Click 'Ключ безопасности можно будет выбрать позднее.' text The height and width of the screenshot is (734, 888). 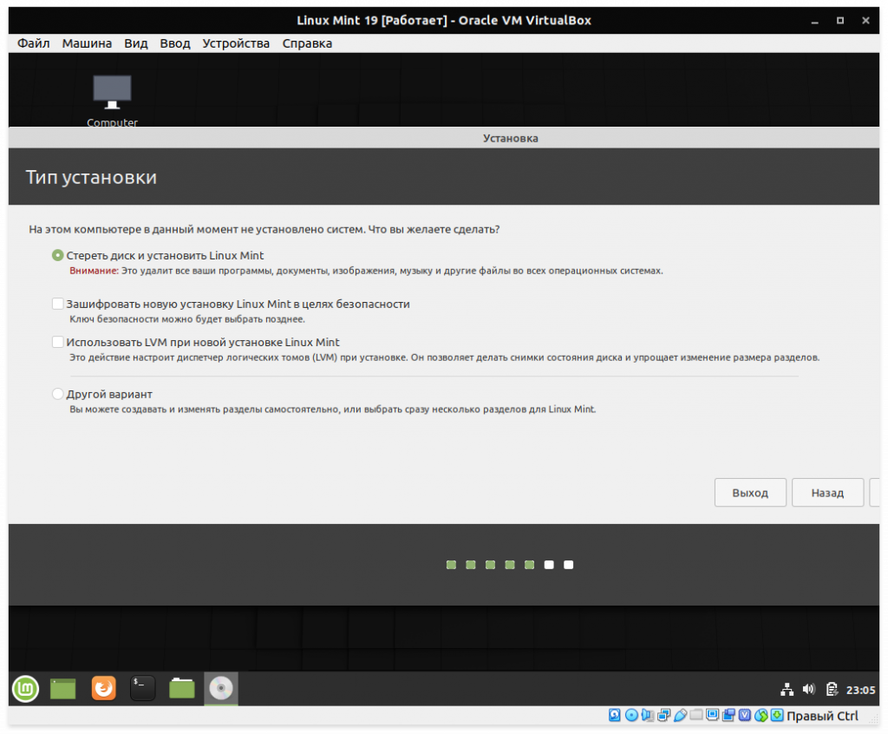[x=187, y=319]
